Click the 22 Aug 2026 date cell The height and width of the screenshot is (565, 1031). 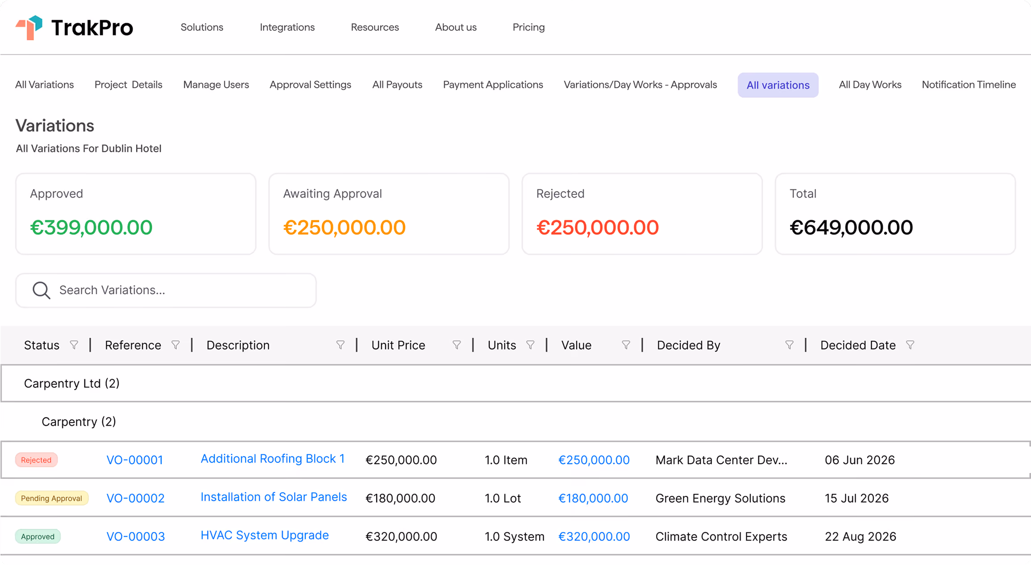[861, 537]
